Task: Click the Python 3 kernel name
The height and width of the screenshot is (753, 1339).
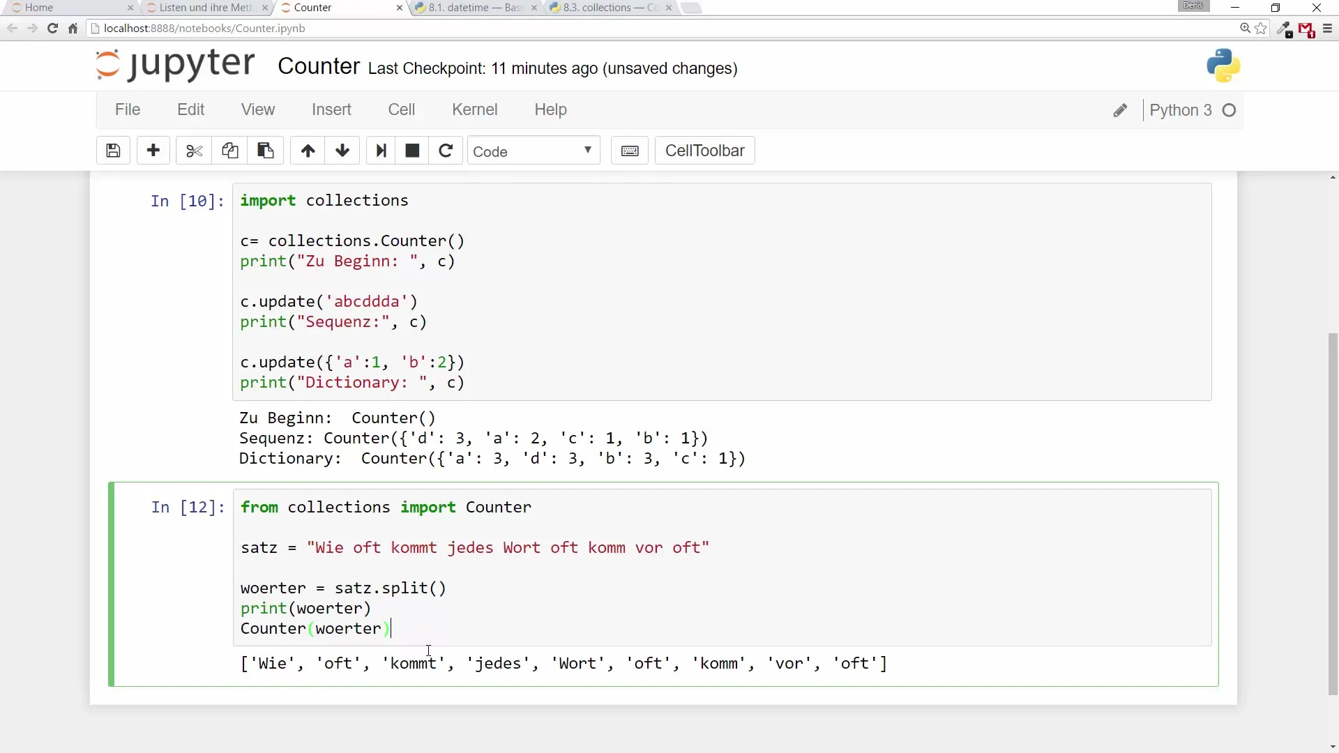Action: pyautogui.click(x=1180, y=110)
